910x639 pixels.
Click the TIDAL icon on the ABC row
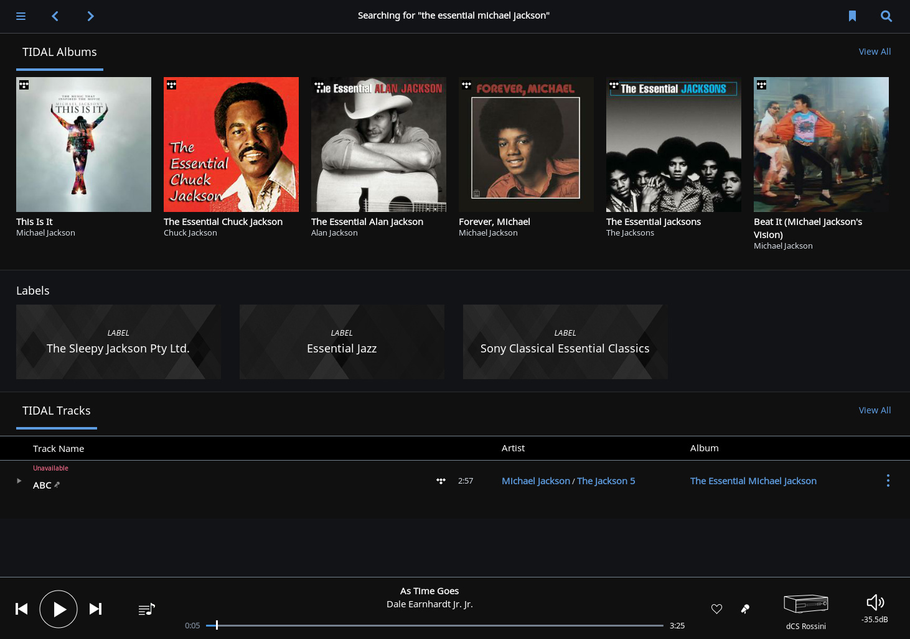tap(441, 481)
